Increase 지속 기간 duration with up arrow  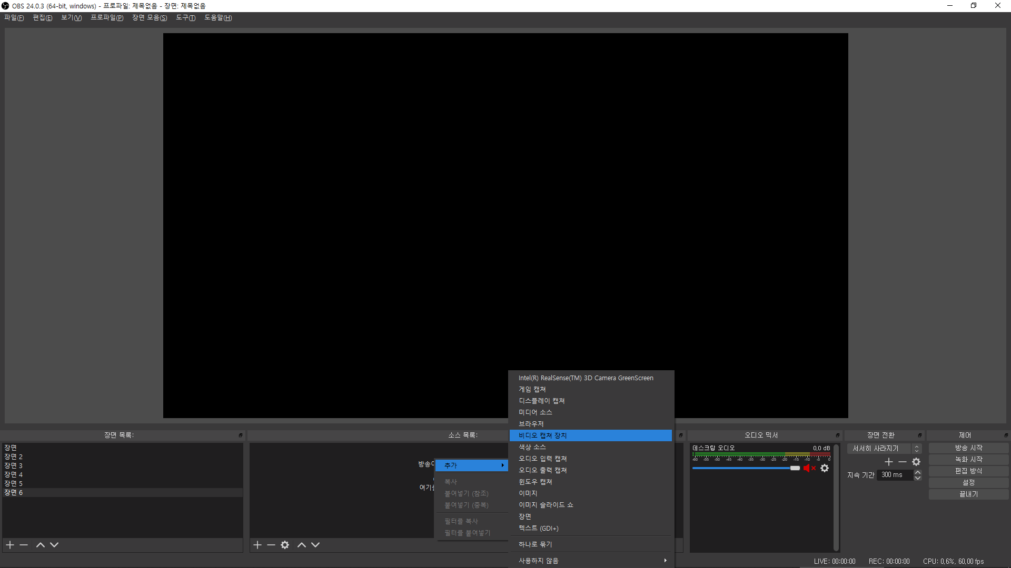(x=918, y=472)
